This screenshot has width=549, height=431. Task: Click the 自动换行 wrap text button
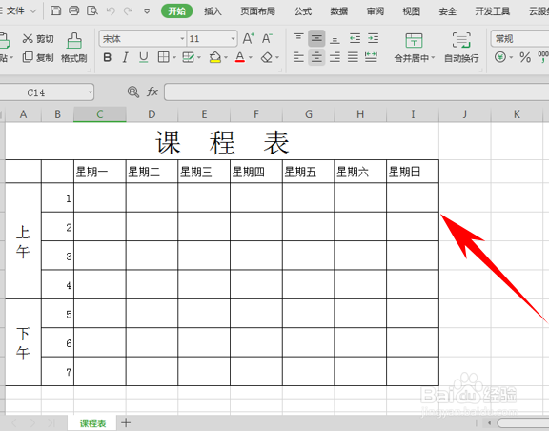point(461,48)
